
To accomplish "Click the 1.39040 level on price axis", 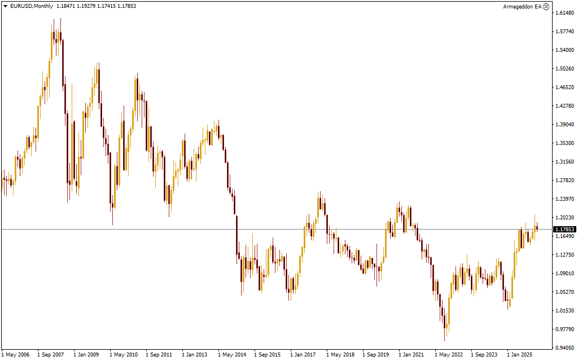I will tap(564, 125).
